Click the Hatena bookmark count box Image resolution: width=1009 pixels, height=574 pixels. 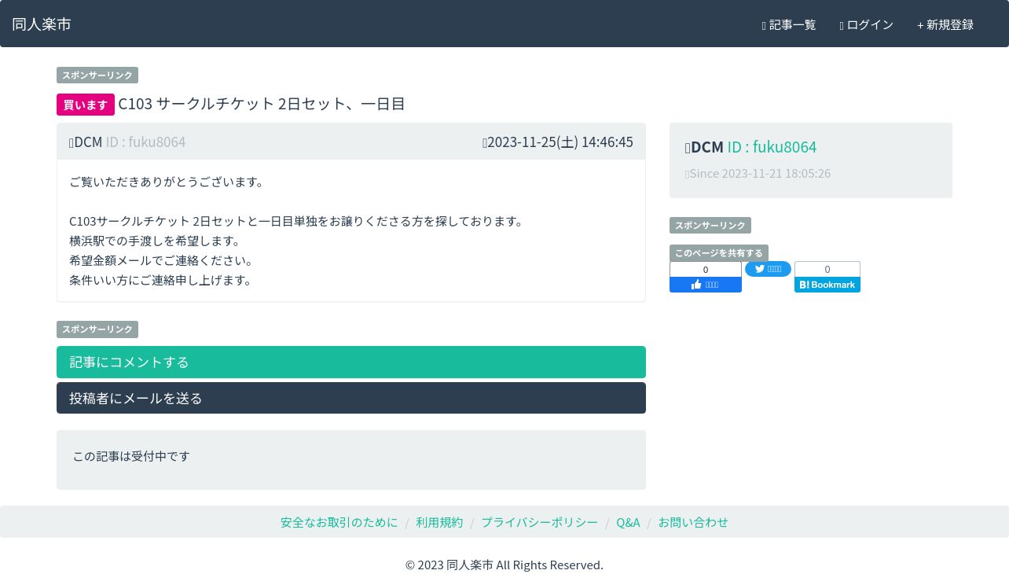coord(827,270)
